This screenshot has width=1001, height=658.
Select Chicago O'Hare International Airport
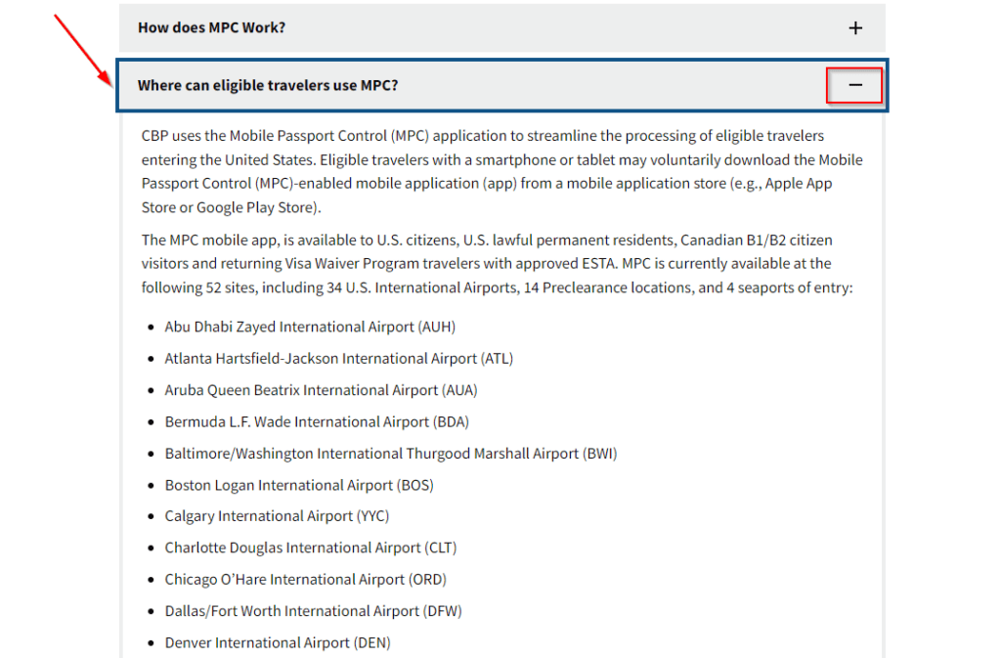coord(303,579)
